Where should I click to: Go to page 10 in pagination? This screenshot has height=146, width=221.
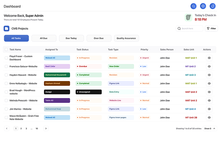click(x=37, y=128)
